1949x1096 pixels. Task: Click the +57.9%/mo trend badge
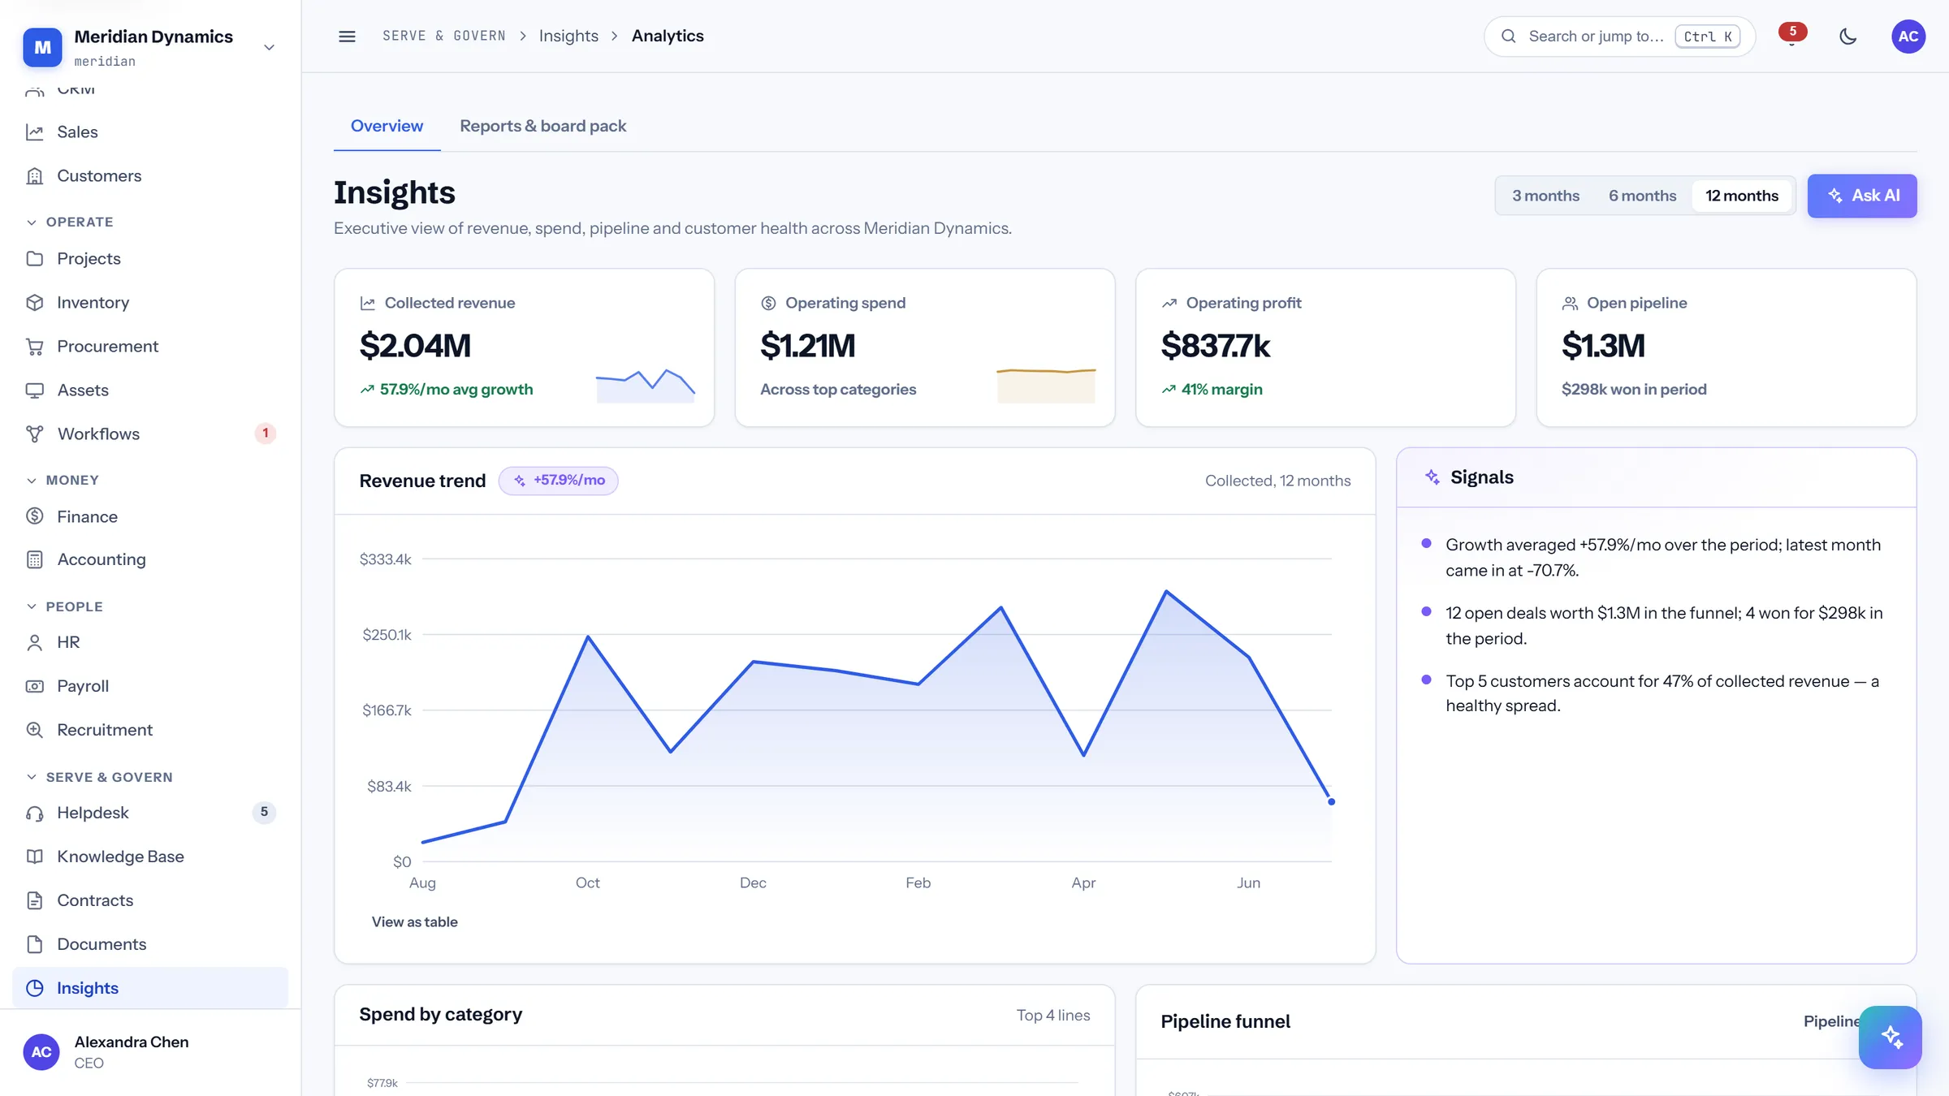pos(559,481)
